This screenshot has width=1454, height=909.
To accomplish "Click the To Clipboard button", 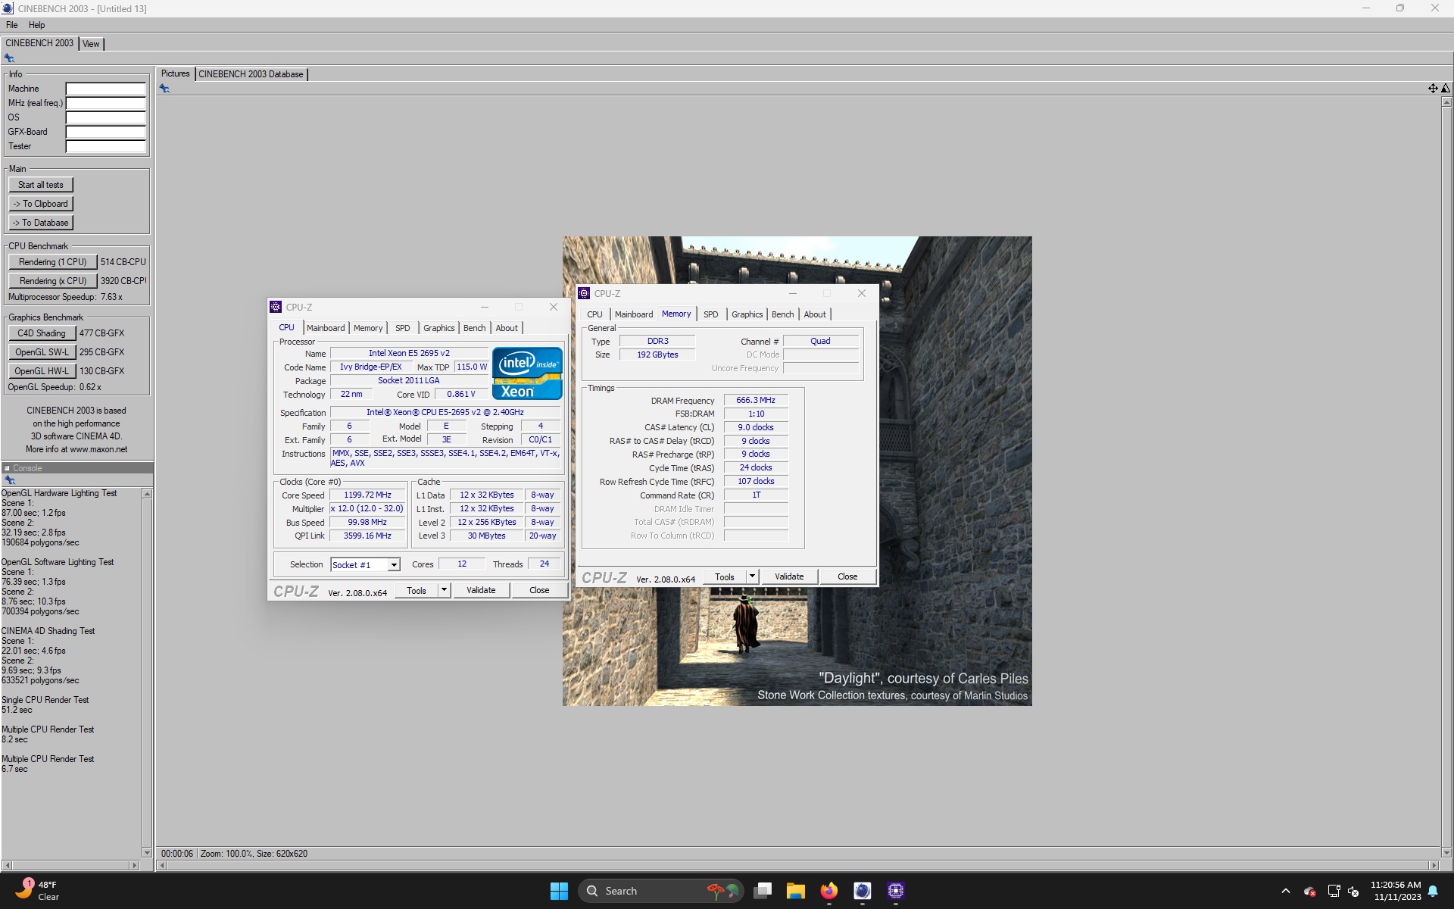I will coord(41,204).
